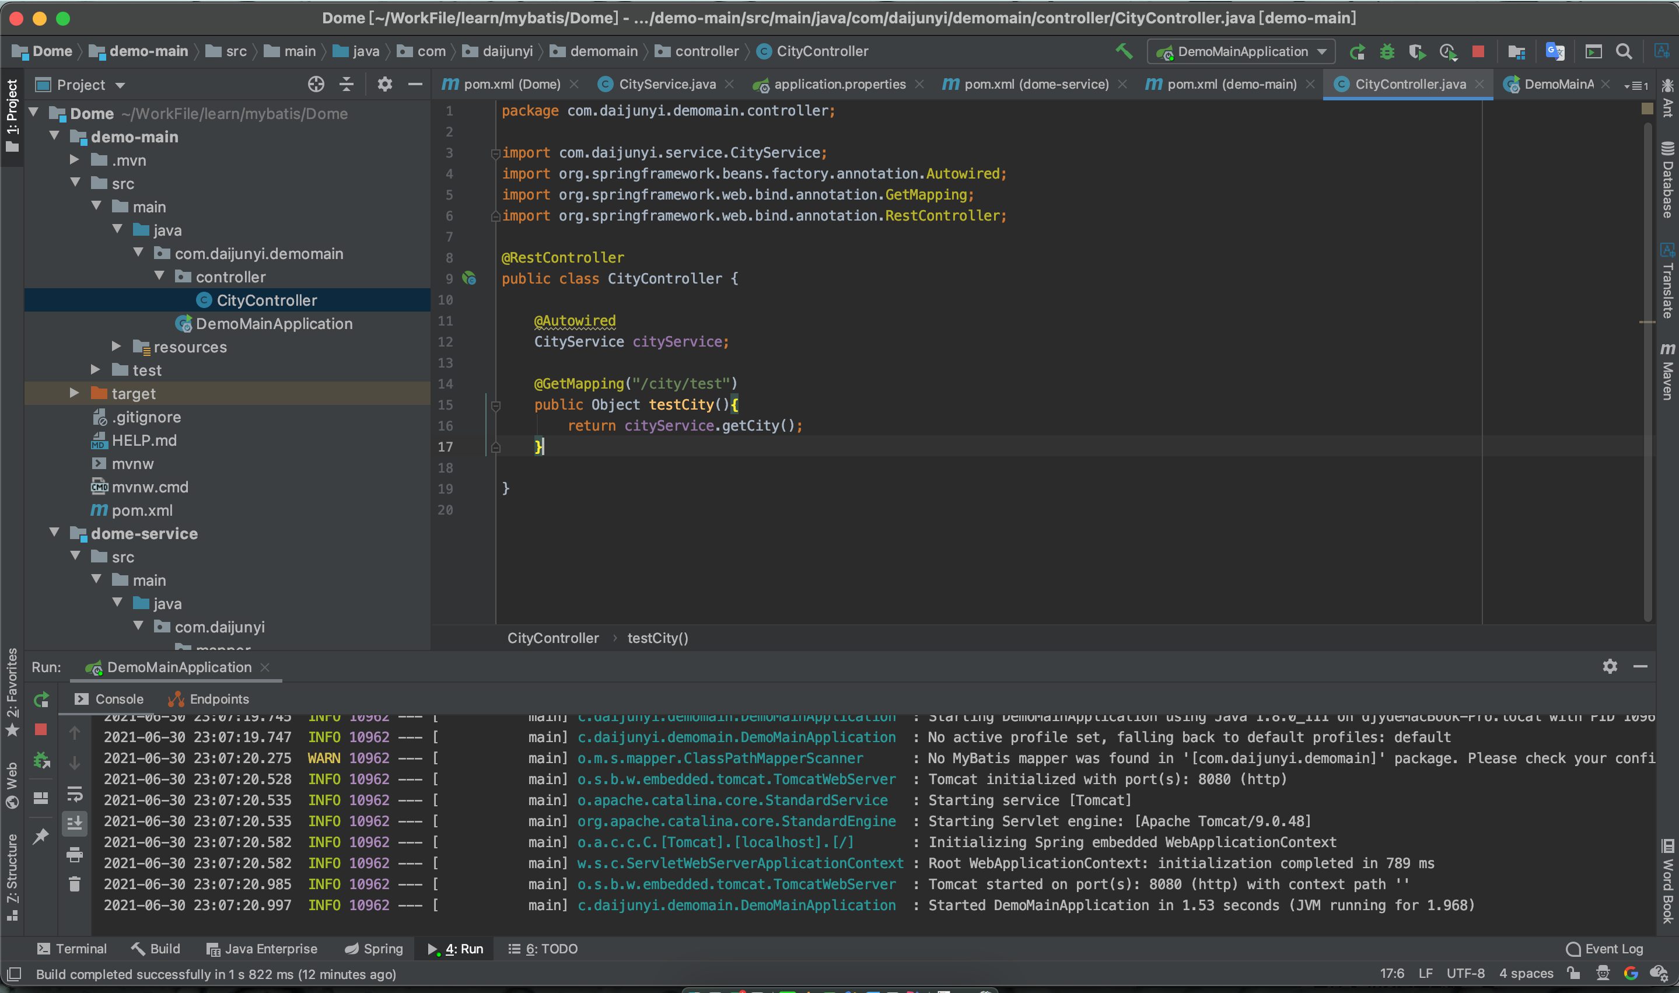Collapse the demo-main module
Screen dimensions: 1679x993
55,136
